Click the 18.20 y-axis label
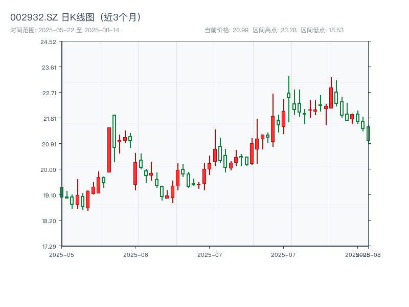The width and height of the screenshot is (409, 307). click(x=49, y=221)
